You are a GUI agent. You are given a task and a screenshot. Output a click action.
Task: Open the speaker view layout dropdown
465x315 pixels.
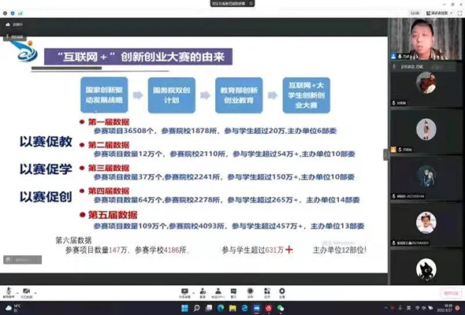pyautogui.click(x=439, y=13)
